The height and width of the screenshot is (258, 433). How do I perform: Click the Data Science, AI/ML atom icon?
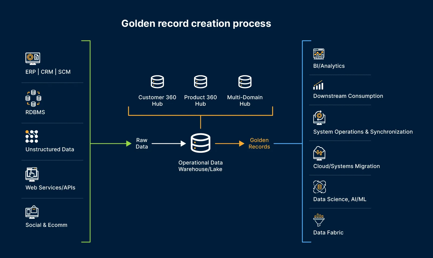coord(320,187)
